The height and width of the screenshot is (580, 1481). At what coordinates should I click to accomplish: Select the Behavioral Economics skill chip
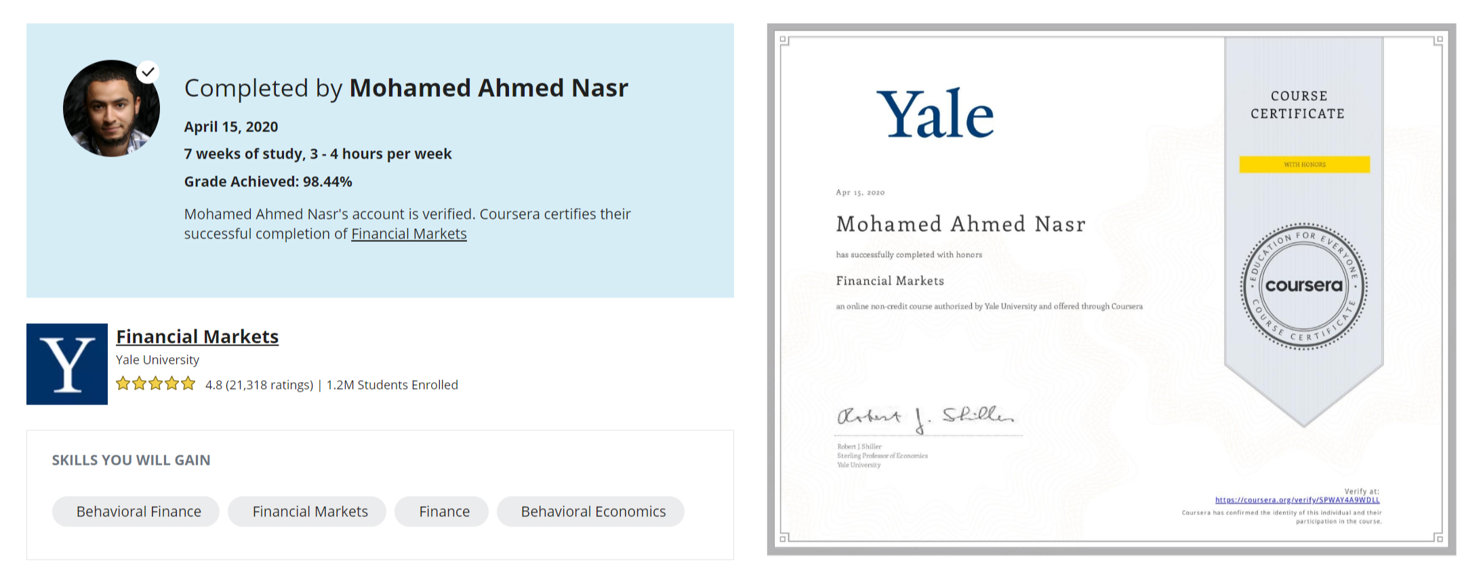[x=593, y=512]
